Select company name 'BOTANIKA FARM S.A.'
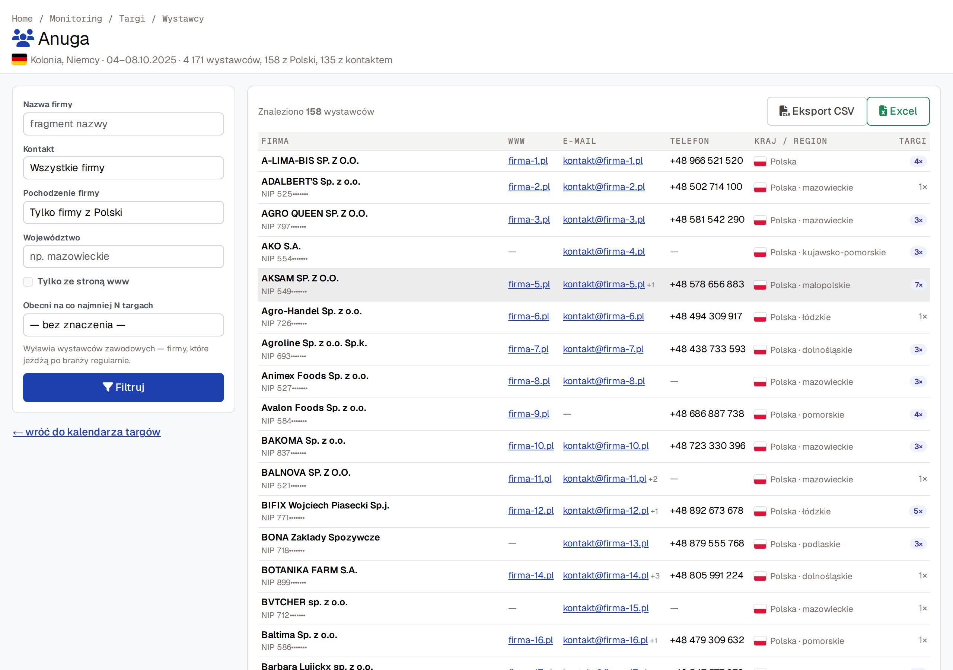The image size is (953, 670). (309, 570)
